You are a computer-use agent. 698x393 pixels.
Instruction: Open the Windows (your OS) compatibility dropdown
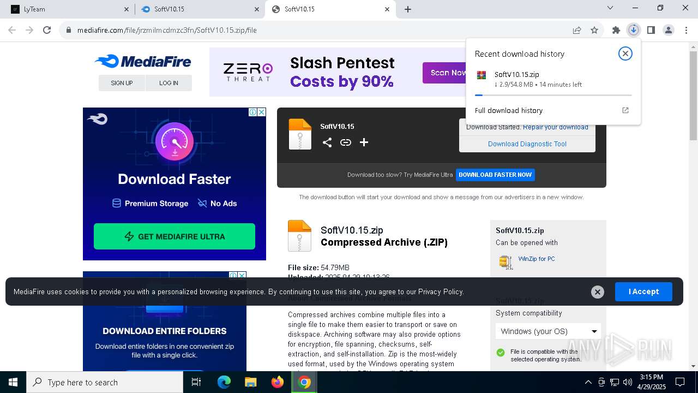click(x=548, y=331)
